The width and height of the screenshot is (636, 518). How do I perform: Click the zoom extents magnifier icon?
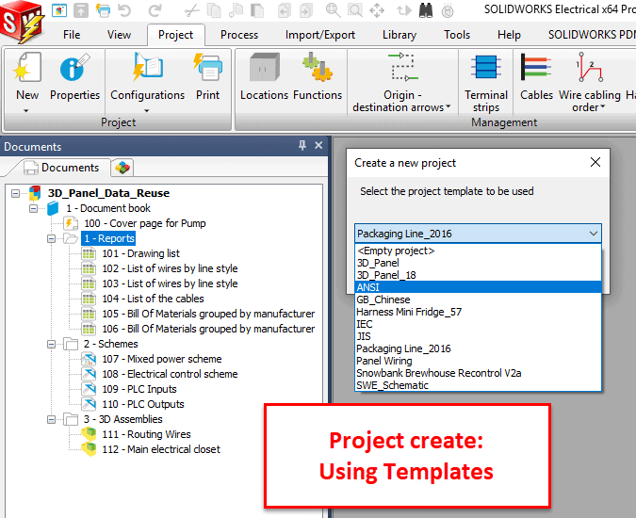point(334,9)
